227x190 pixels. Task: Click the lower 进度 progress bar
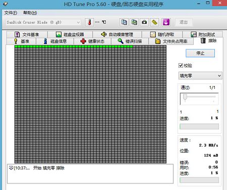pos(199,180)
